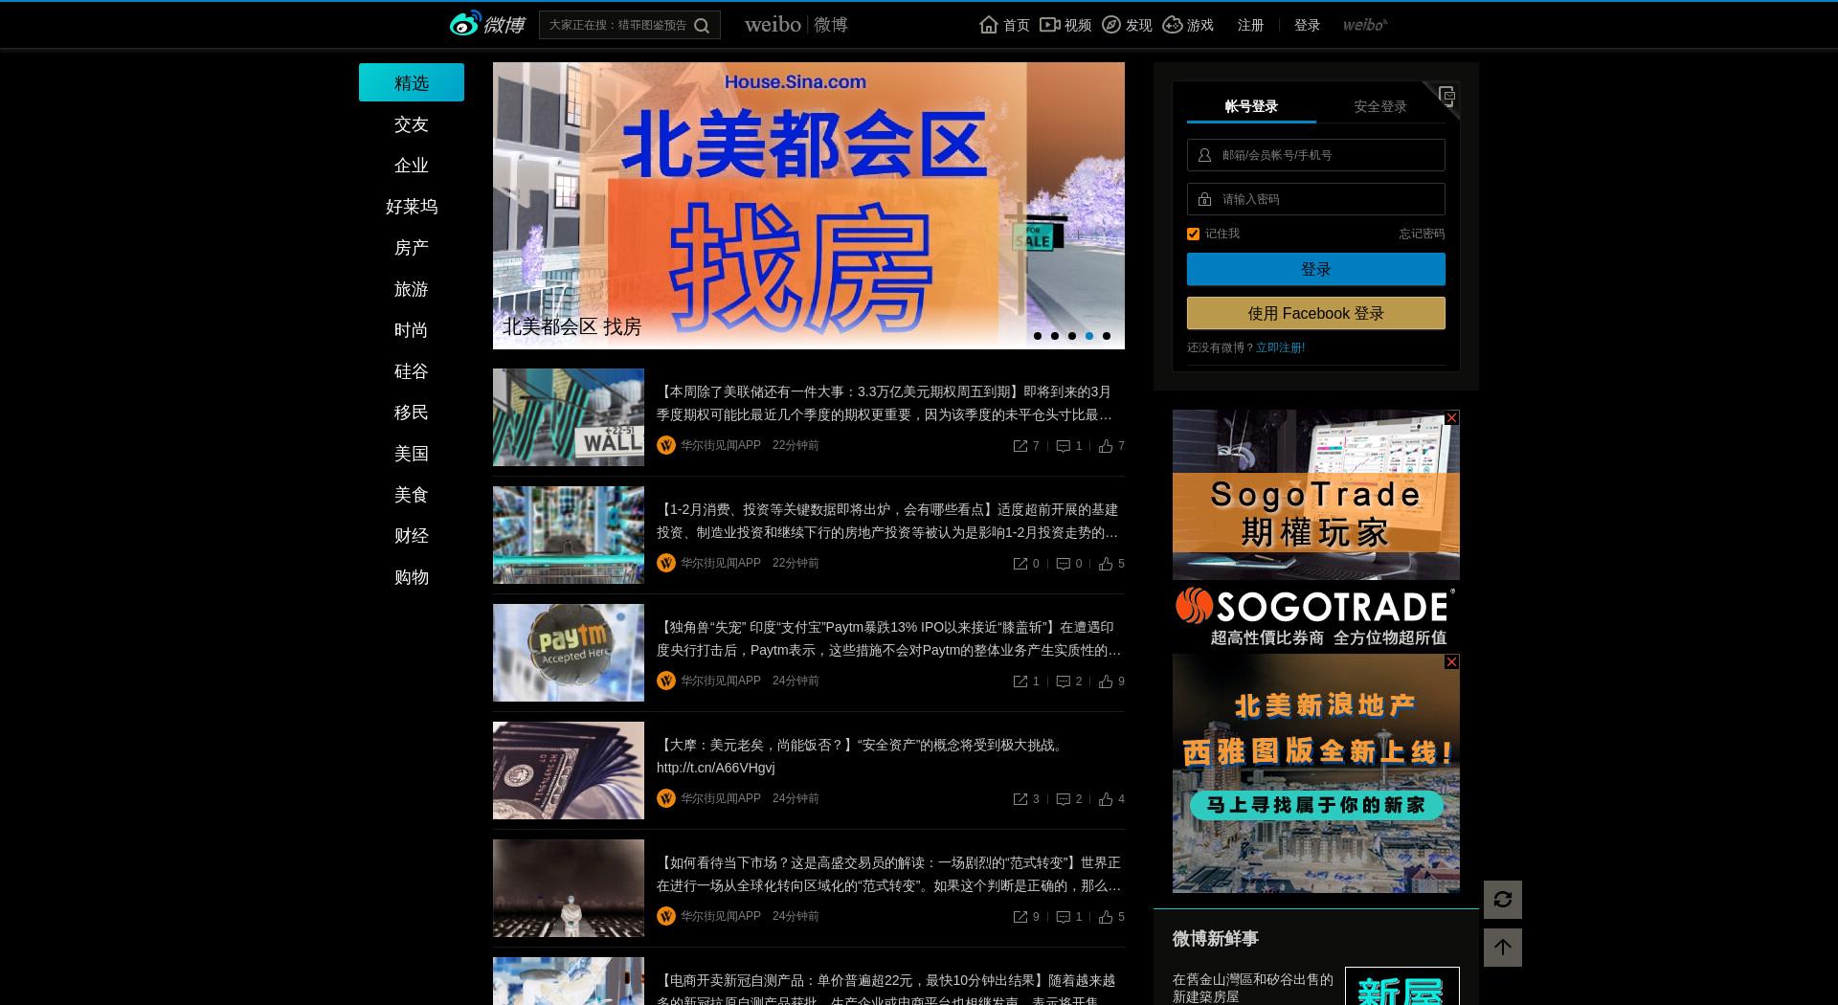Viewport: 1838px width, 1005px height.
Task: Click the refresh icon button
Action: (1503, 900)
